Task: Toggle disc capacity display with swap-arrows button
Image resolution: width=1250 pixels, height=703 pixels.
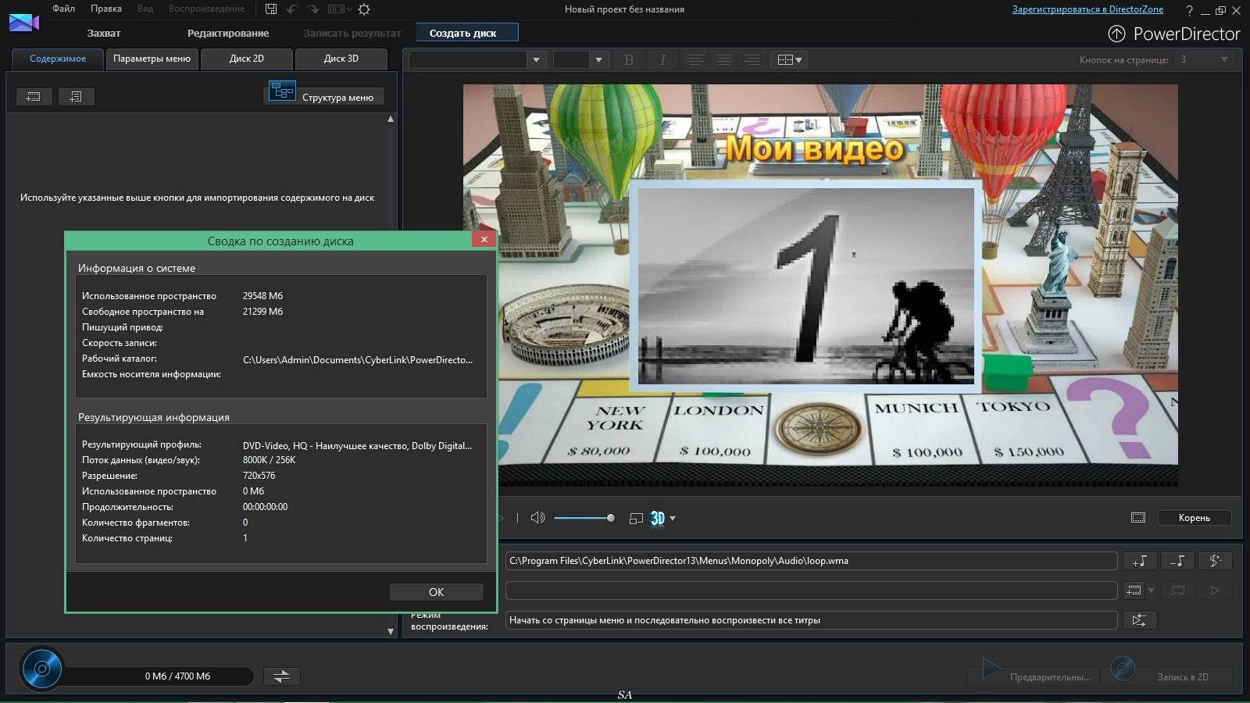Action: click(x=282, y=676)
